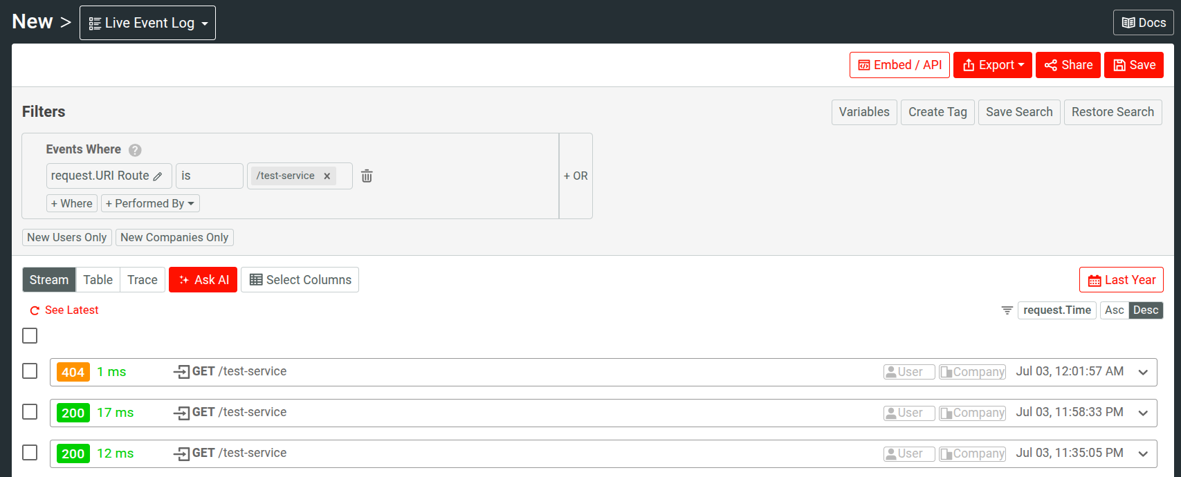Open the Live Event Log dropdown
1181x477 pixels.
[x=147, y=23]
